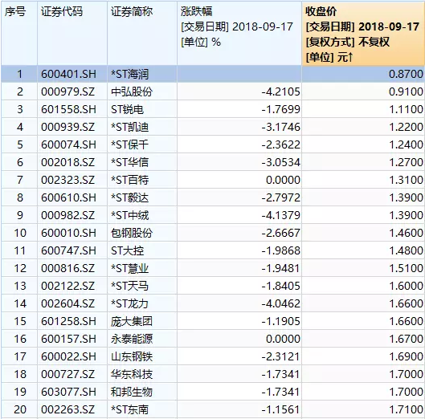Select stock code 002018.SZ
Image resolution: width=425 pixels, height=419 pixels.
coord(67,162)
